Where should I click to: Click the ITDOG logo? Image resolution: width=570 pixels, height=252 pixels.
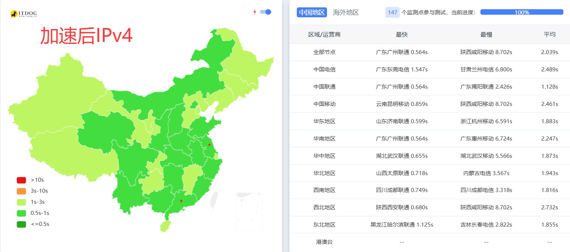[24, 14]
